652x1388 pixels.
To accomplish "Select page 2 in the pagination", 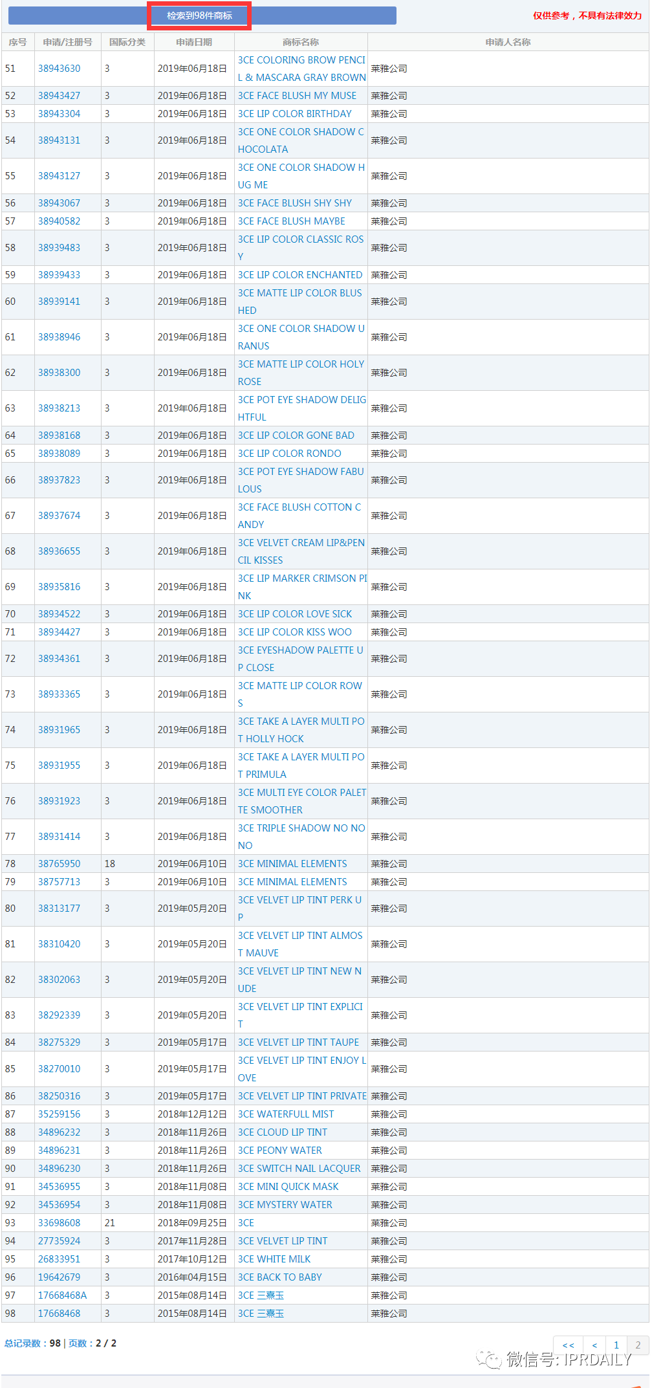I will pyautogui.click(x=638, y=1345).
